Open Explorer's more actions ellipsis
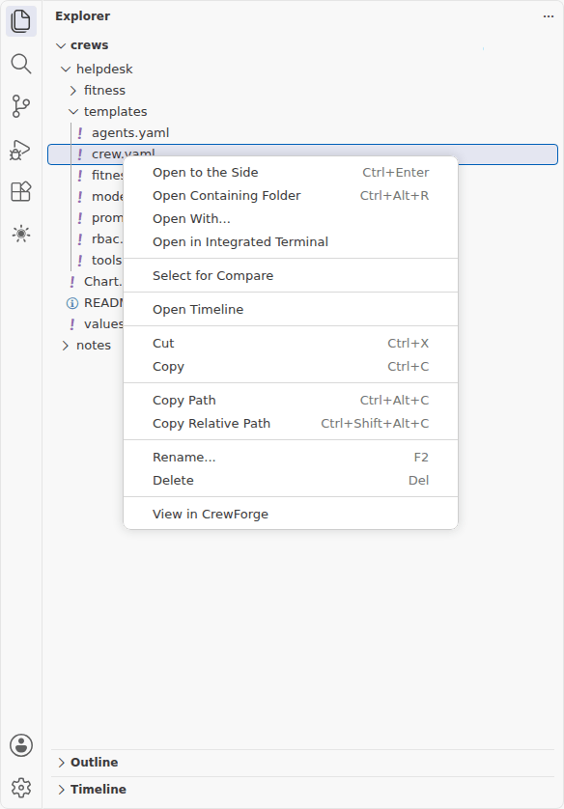564x809 pixels. [x=549, y=16]
